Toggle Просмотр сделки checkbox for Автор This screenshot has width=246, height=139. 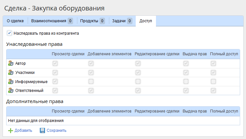tap(55, 63)
